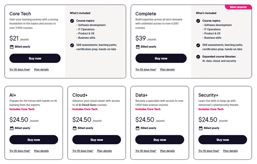Buy the Core Tech plan now
257x164 pixels.
click(x=35, y=58)
